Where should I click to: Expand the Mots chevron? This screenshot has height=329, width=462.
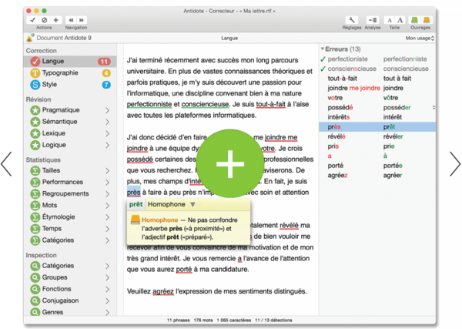point(108,206)
